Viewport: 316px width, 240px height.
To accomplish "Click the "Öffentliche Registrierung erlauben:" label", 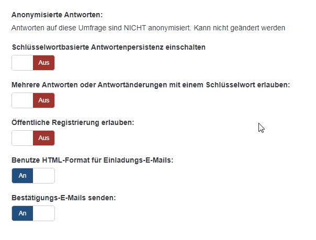I will [x=73, y=122].
